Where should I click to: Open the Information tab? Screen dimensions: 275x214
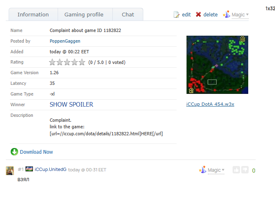(x=33, y=14)
